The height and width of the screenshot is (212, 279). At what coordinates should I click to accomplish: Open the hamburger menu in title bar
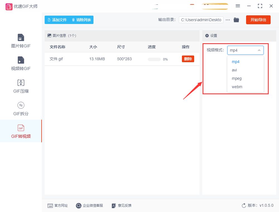(x=238, y=6)
